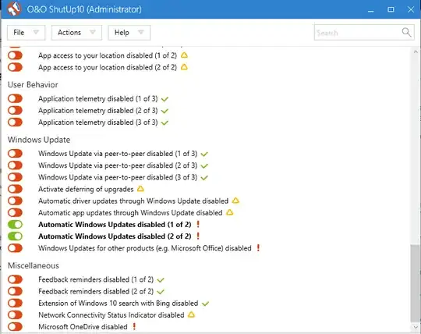Click warning triangle beside automatic driver updates
Viewport: 421px width, 334px height.
tap(235, 201)
